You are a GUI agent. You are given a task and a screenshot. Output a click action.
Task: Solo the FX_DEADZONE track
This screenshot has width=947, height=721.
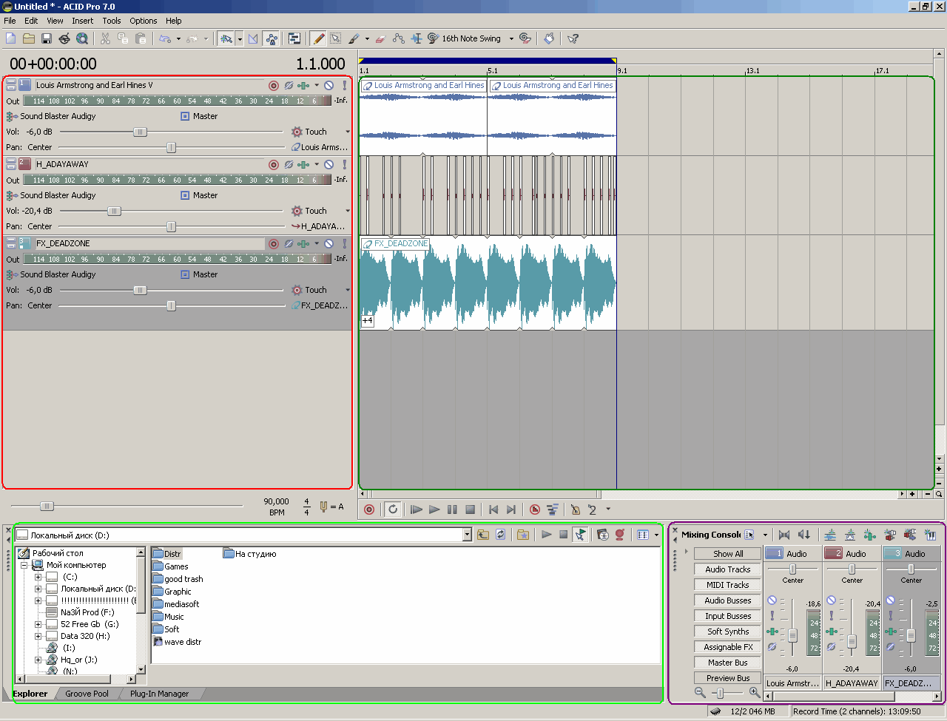[344, 243]
